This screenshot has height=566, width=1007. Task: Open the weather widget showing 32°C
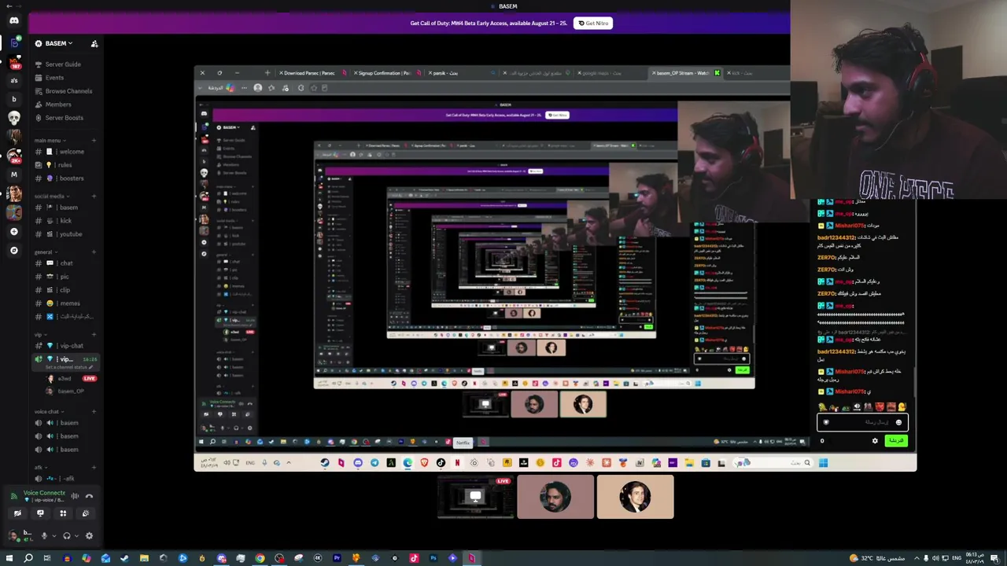tap(877, 558)
